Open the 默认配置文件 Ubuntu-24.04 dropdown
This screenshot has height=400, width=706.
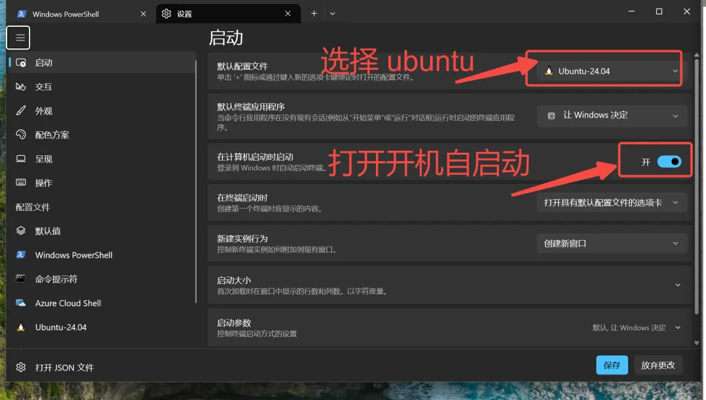tap(612, 71)
